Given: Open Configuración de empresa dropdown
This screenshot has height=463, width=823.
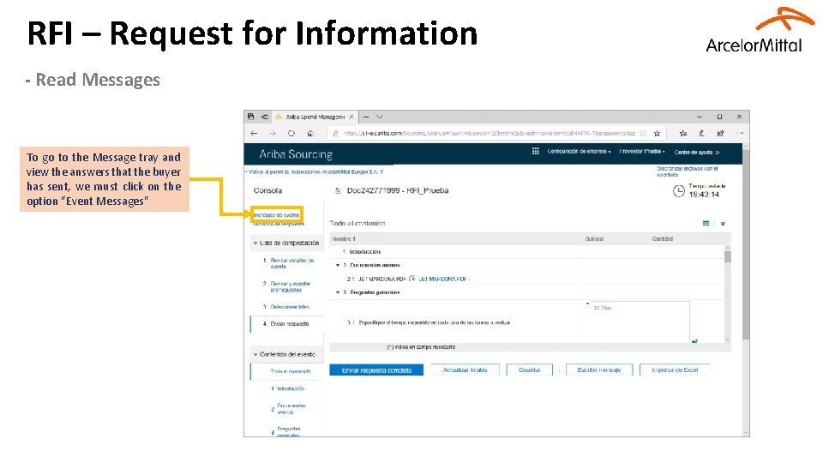Looking at the screenshot, I should pos(579,151).
